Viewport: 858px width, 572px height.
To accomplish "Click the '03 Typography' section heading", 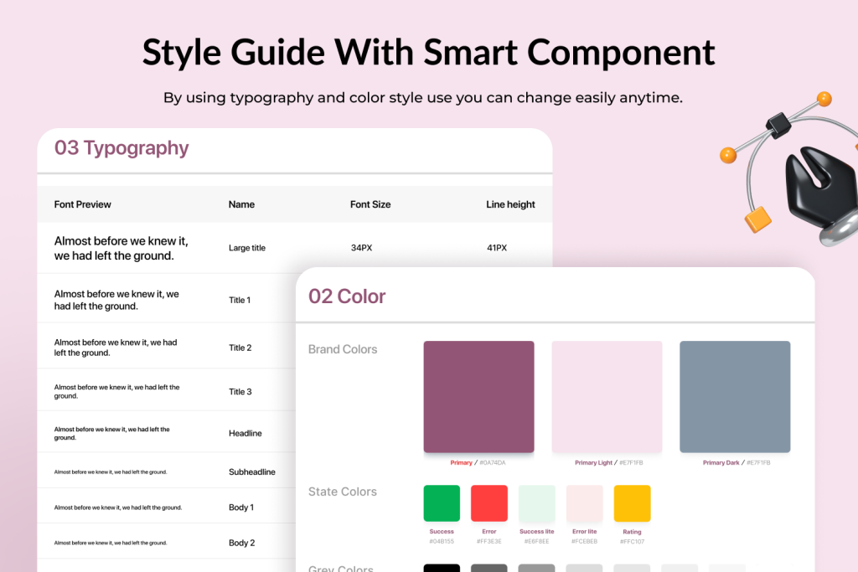I will pos(121,148).
